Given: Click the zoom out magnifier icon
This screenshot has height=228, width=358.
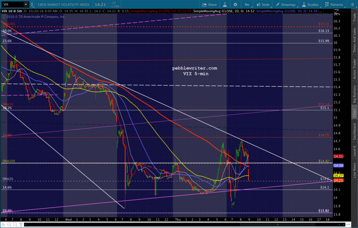Looking at the screenshot, I should tap(15, 225).
